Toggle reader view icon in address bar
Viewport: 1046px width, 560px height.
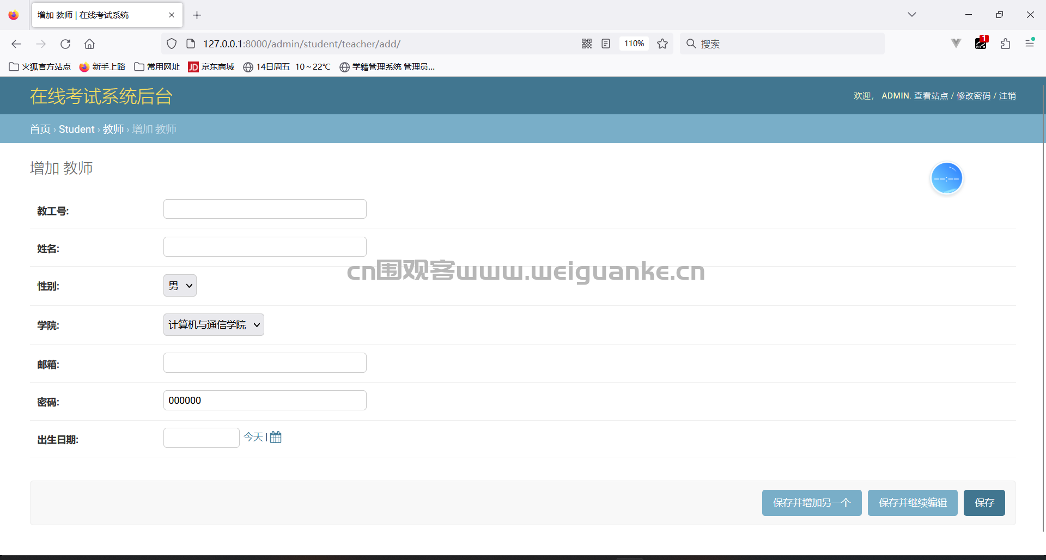(x=606, y=44)
